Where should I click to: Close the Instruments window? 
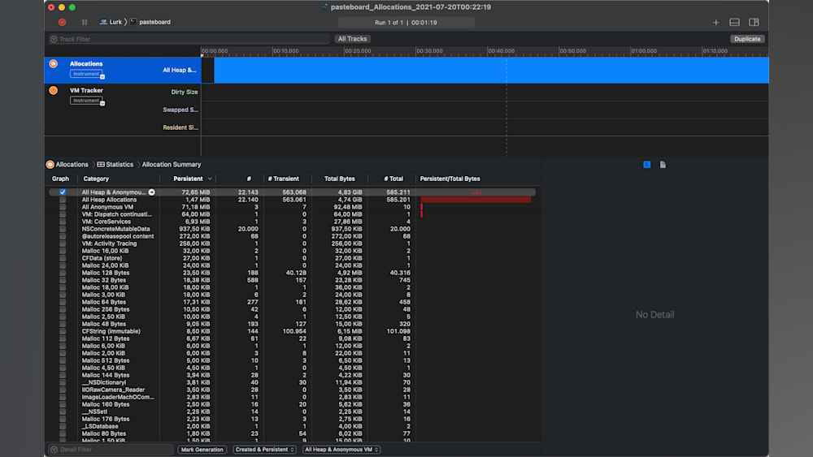click(51, 7)
